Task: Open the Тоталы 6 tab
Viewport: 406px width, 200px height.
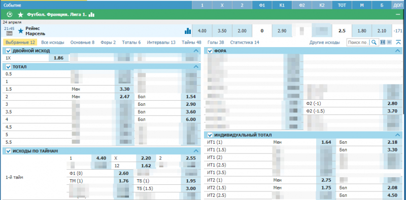Action: pyautogui.click(x=131, y=43)
